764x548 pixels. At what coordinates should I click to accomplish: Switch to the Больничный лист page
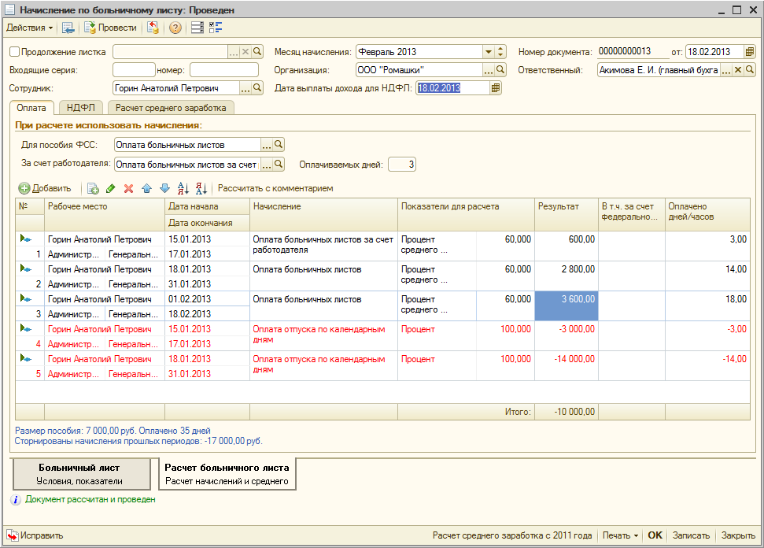[80, 474]
